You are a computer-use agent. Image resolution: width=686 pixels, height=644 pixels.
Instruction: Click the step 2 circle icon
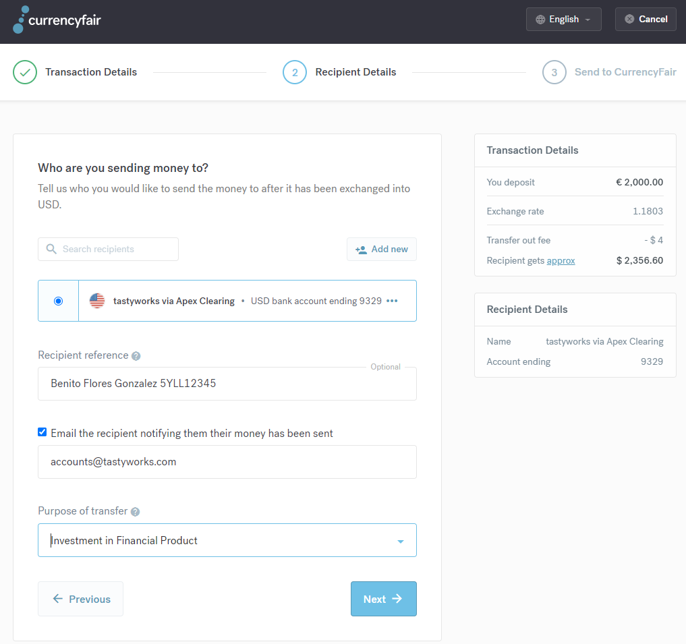click(x=295, y=72)
